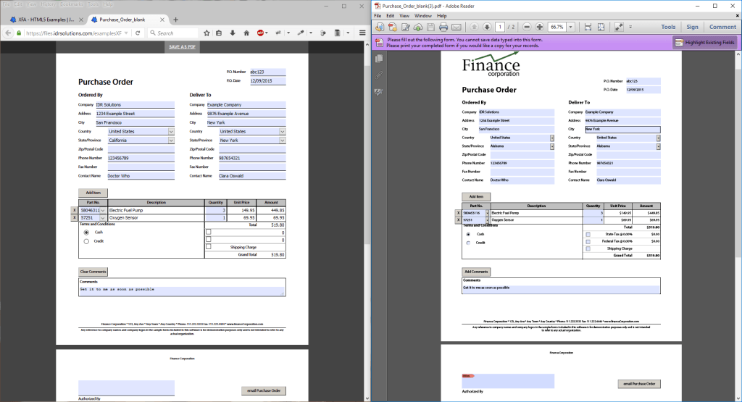Zoom out with the minus icon in Reader
This screenshot has height=402, width=742.
click(x=527, y=27)
